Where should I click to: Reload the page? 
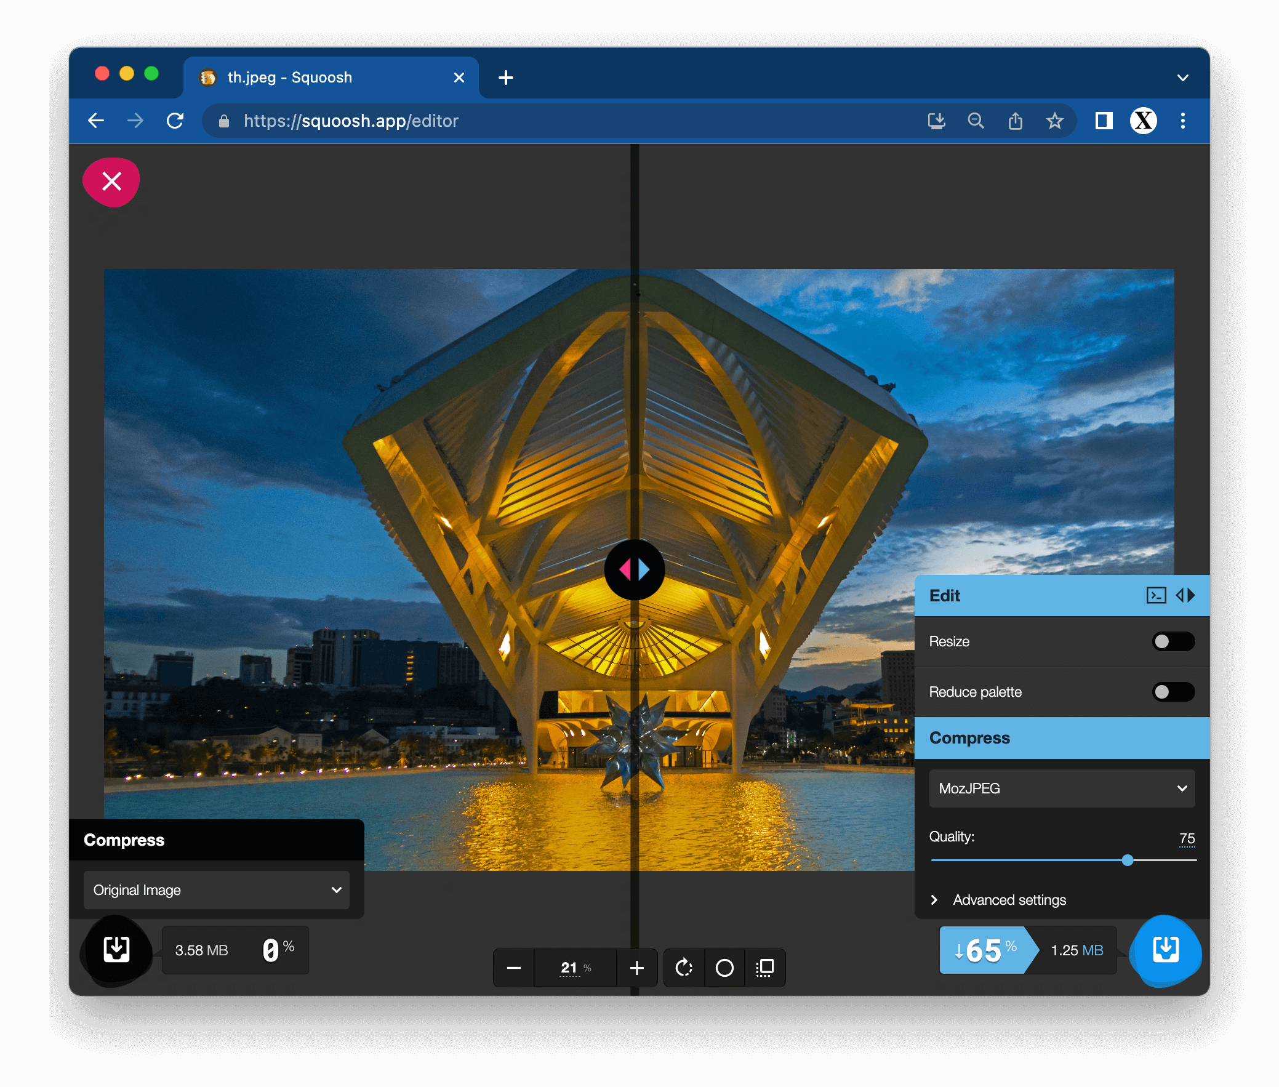175,121
